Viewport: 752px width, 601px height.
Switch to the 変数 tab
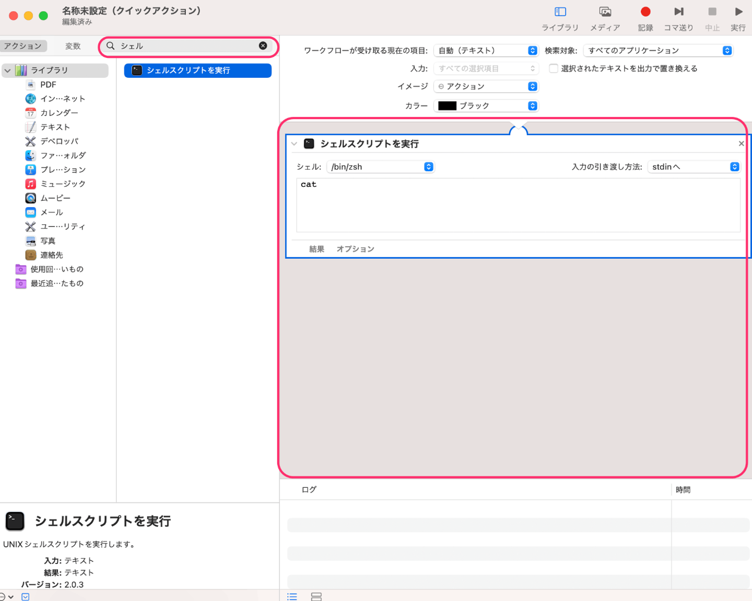(73, 46)
